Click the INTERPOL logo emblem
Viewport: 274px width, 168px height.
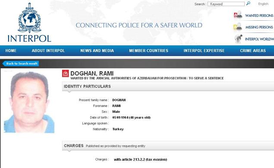[x=29, y=18]
